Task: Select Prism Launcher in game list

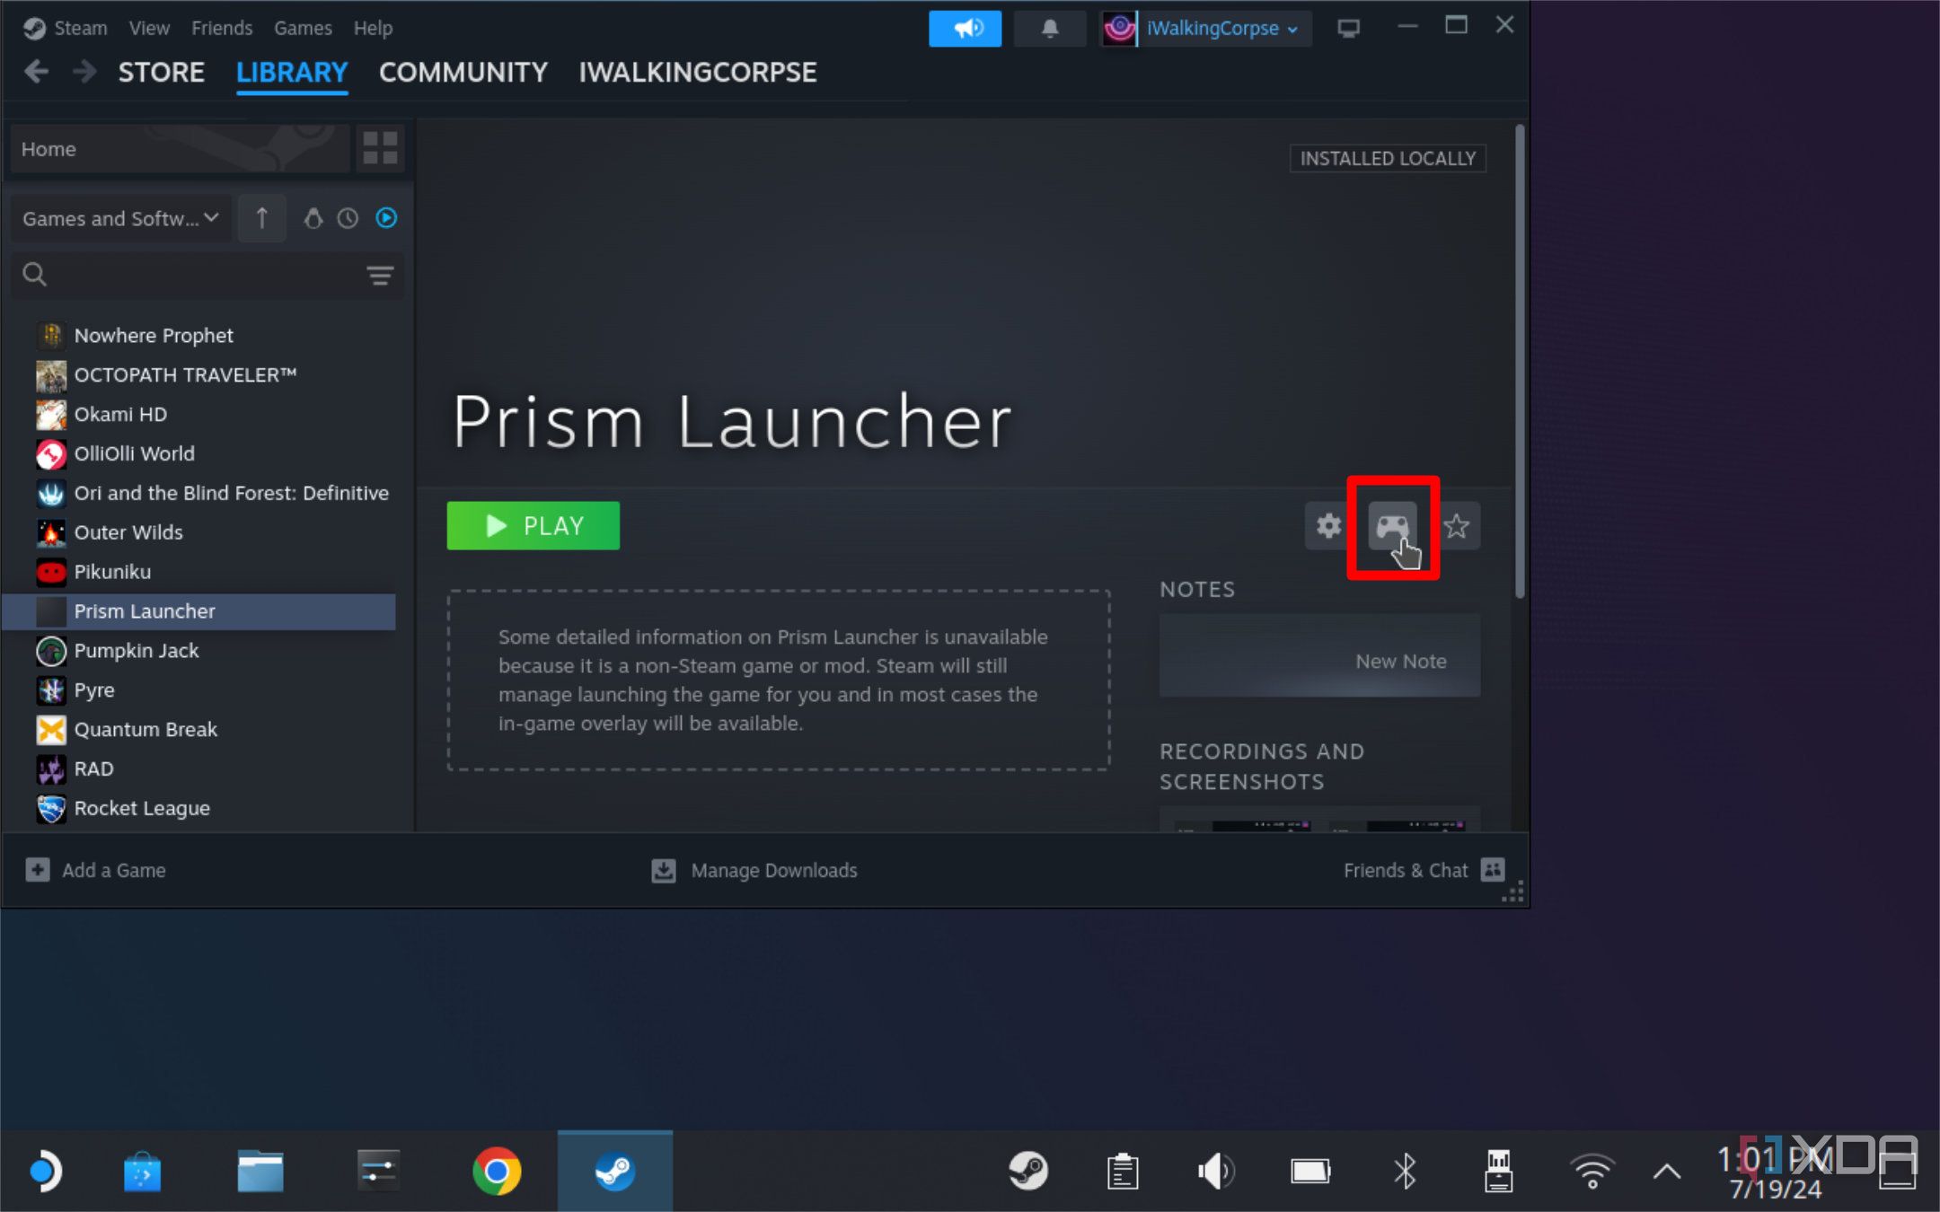Action: click(x=199, y=611)
